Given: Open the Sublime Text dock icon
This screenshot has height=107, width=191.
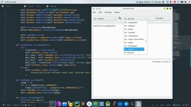Looking at the screenshot, I should tap(83, 104).
